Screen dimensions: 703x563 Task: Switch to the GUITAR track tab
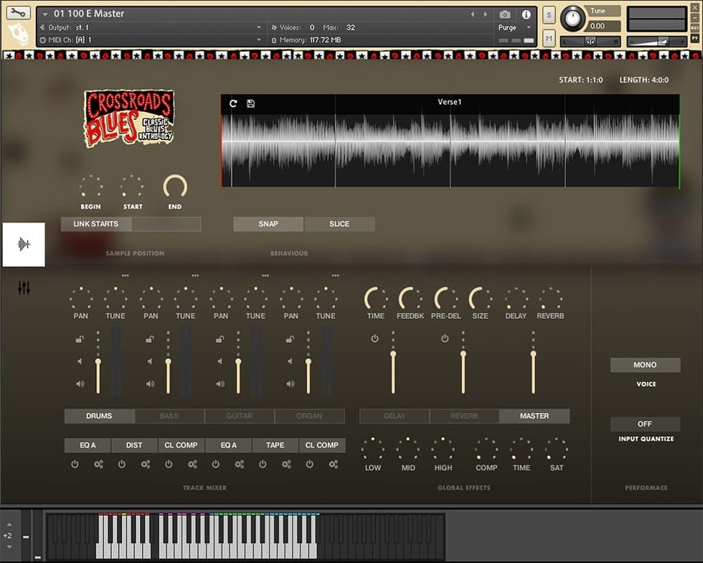click(239, 416)
